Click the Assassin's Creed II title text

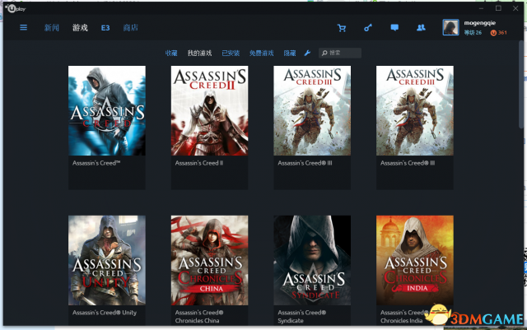[x=199, y=163]
